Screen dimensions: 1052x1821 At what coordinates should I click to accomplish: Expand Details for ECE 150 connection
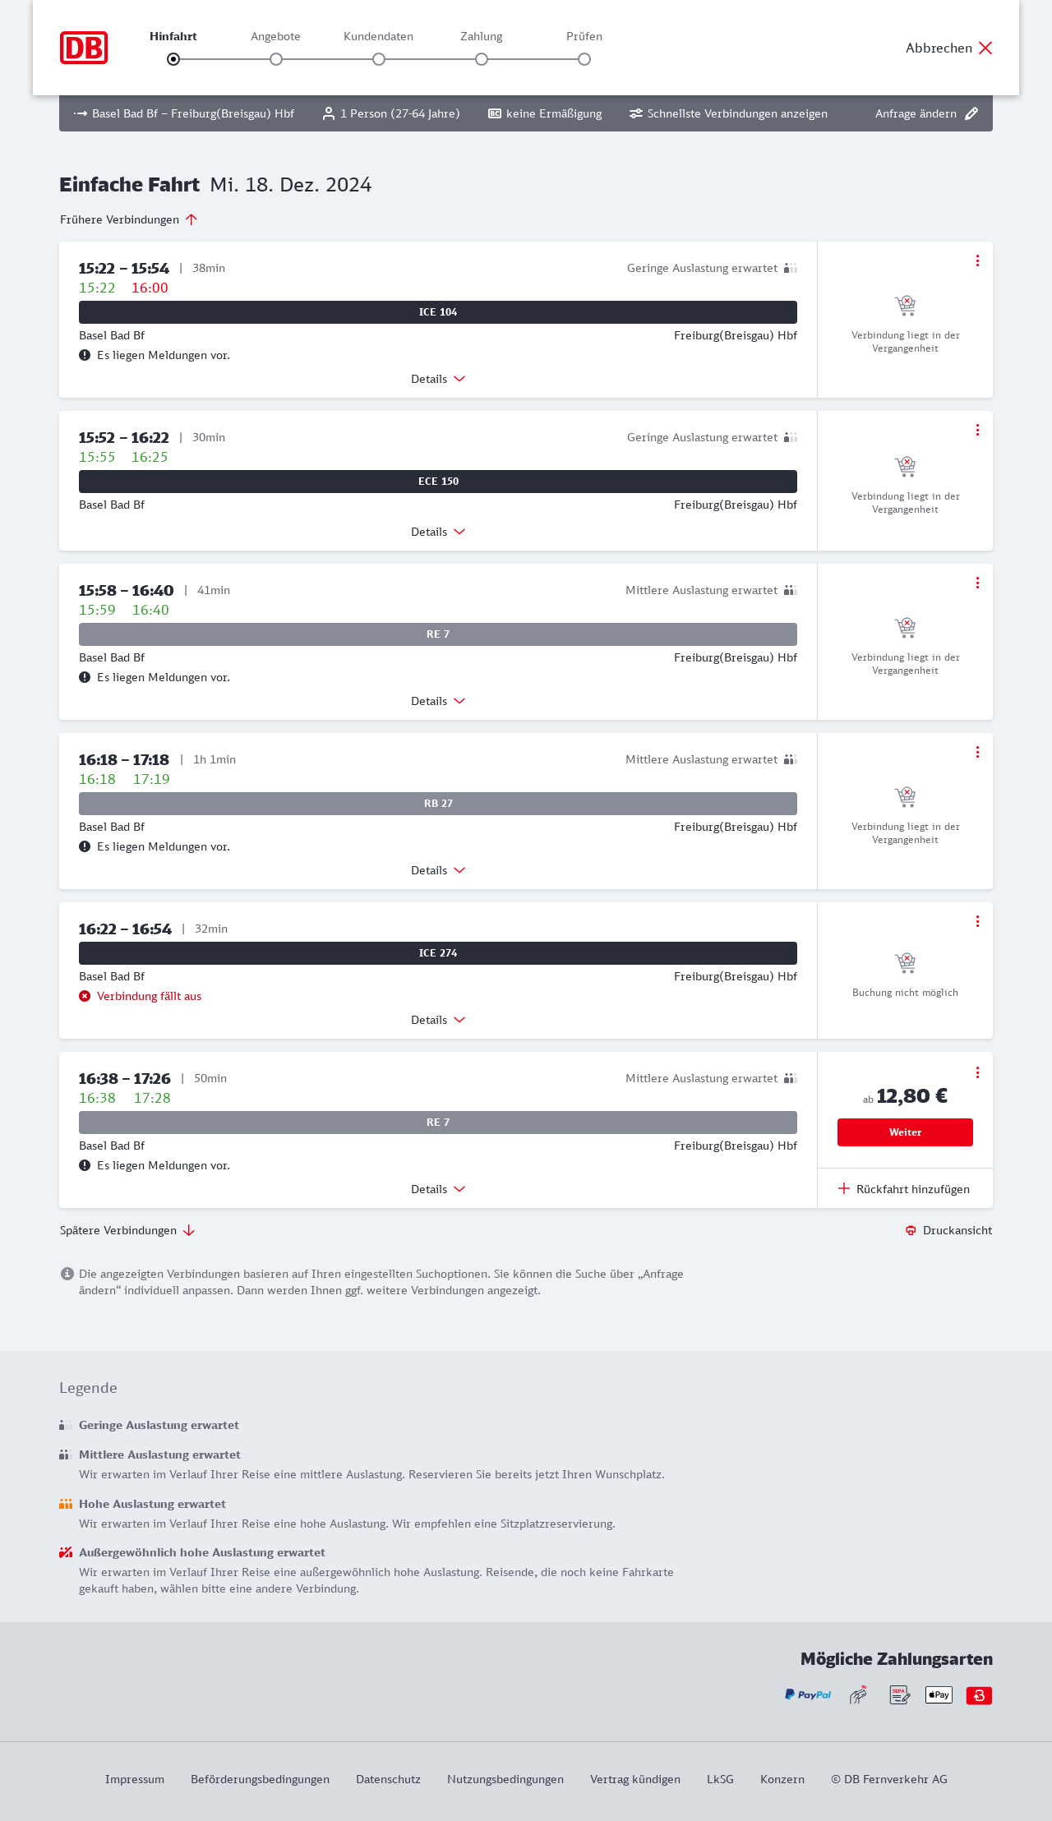(438, 532)
